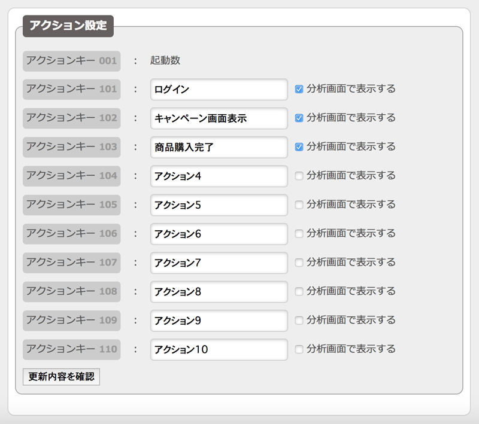Uncheck the display checkbox for キャンペーン画面表示
Viewport: 479px width, 424px height.
coord(299,118)
